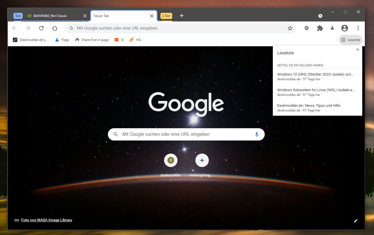Open Windows Subsystem for Linux reading entry

tap(317, 92)
